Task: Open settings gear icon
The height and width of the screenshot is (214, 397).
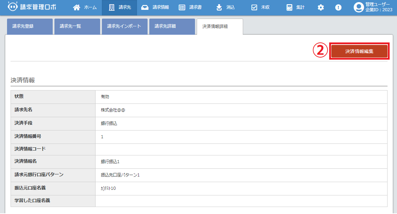Action: pyautogui.click(x=321, y=7)
